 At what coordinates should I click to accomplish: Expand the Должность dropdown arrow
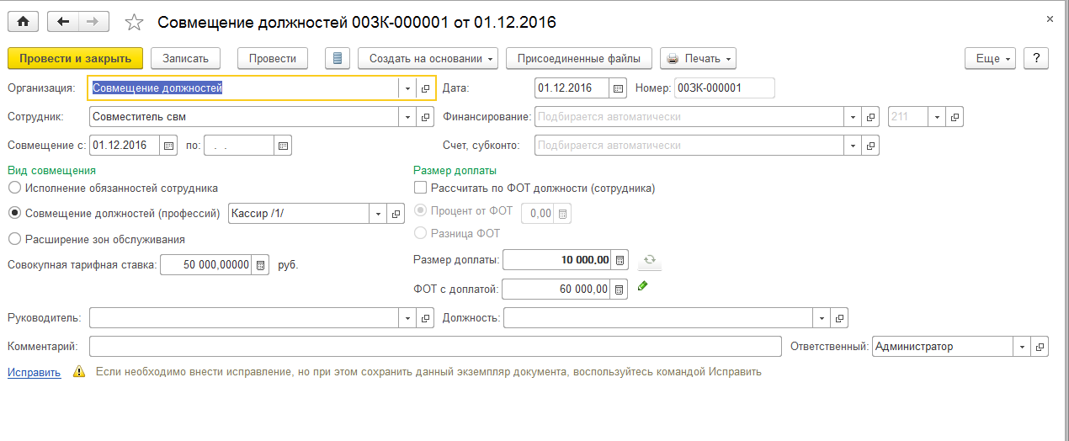tap(822, 318)
